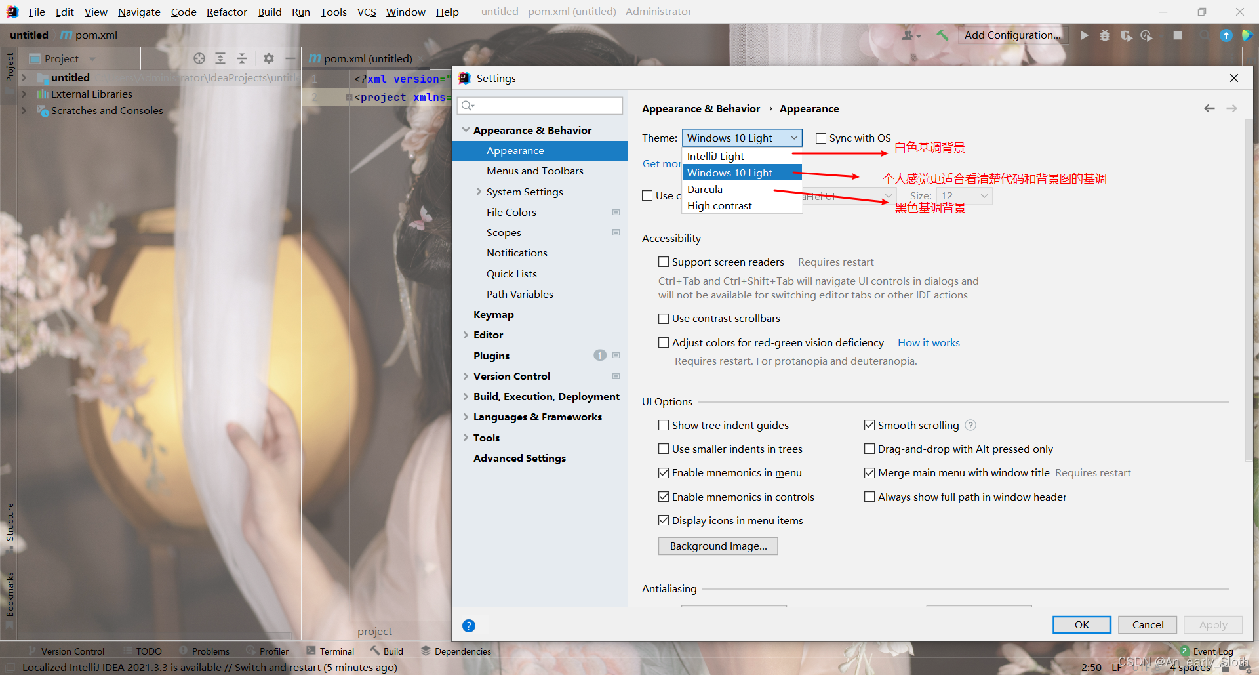Click the Scratches and Consoles icon

[43, 110]
